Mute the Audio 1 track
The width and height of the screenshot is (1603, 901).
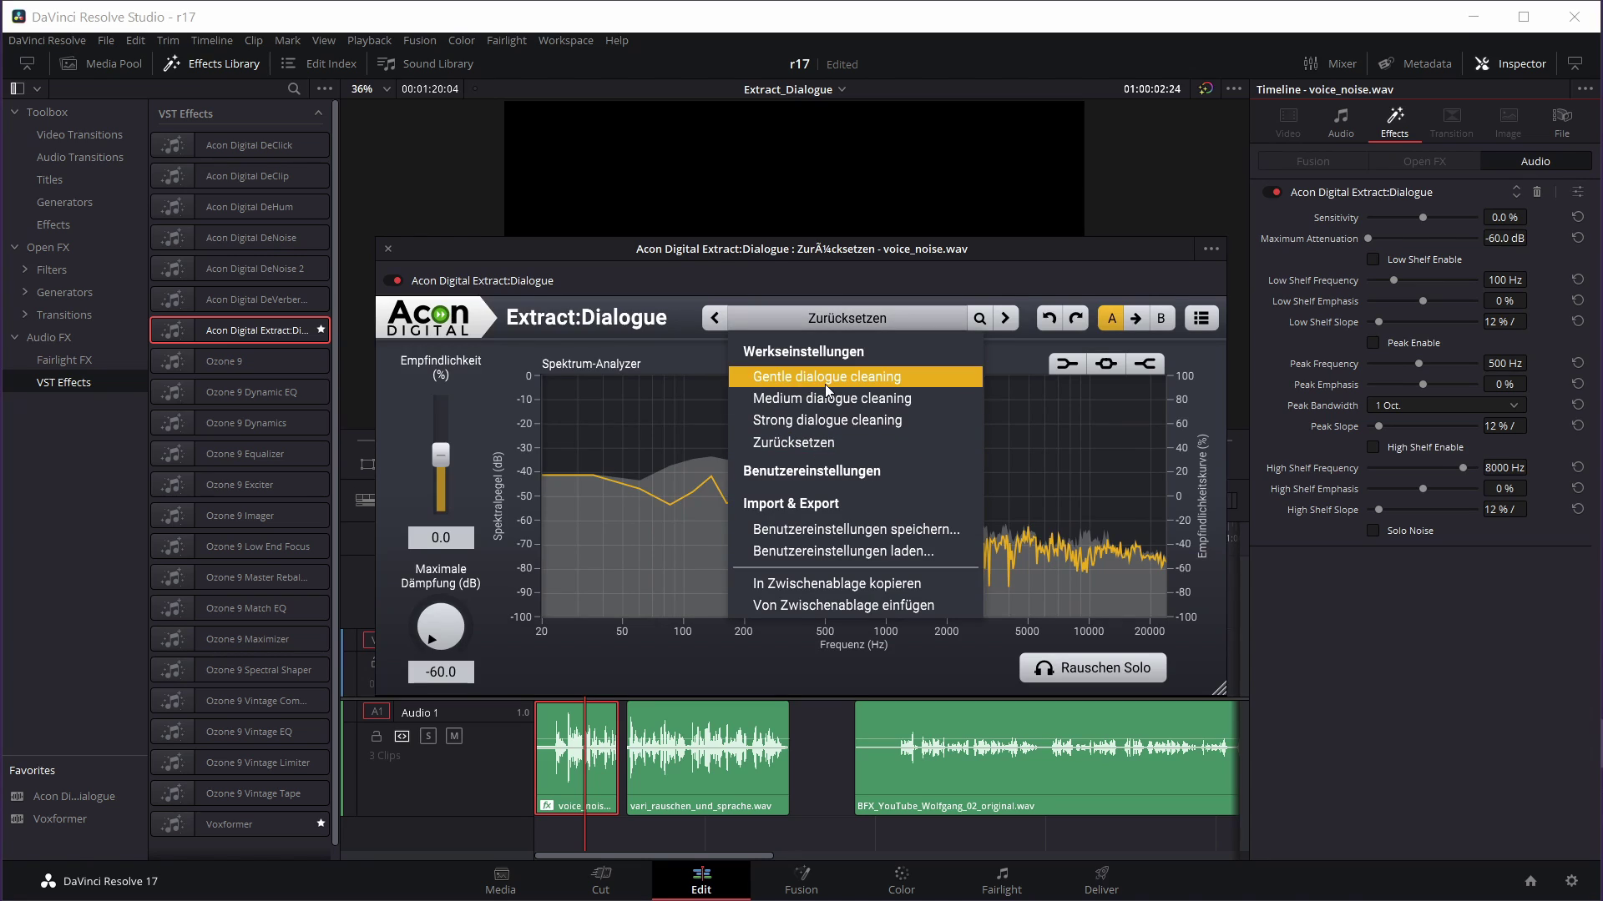point(454,736)
